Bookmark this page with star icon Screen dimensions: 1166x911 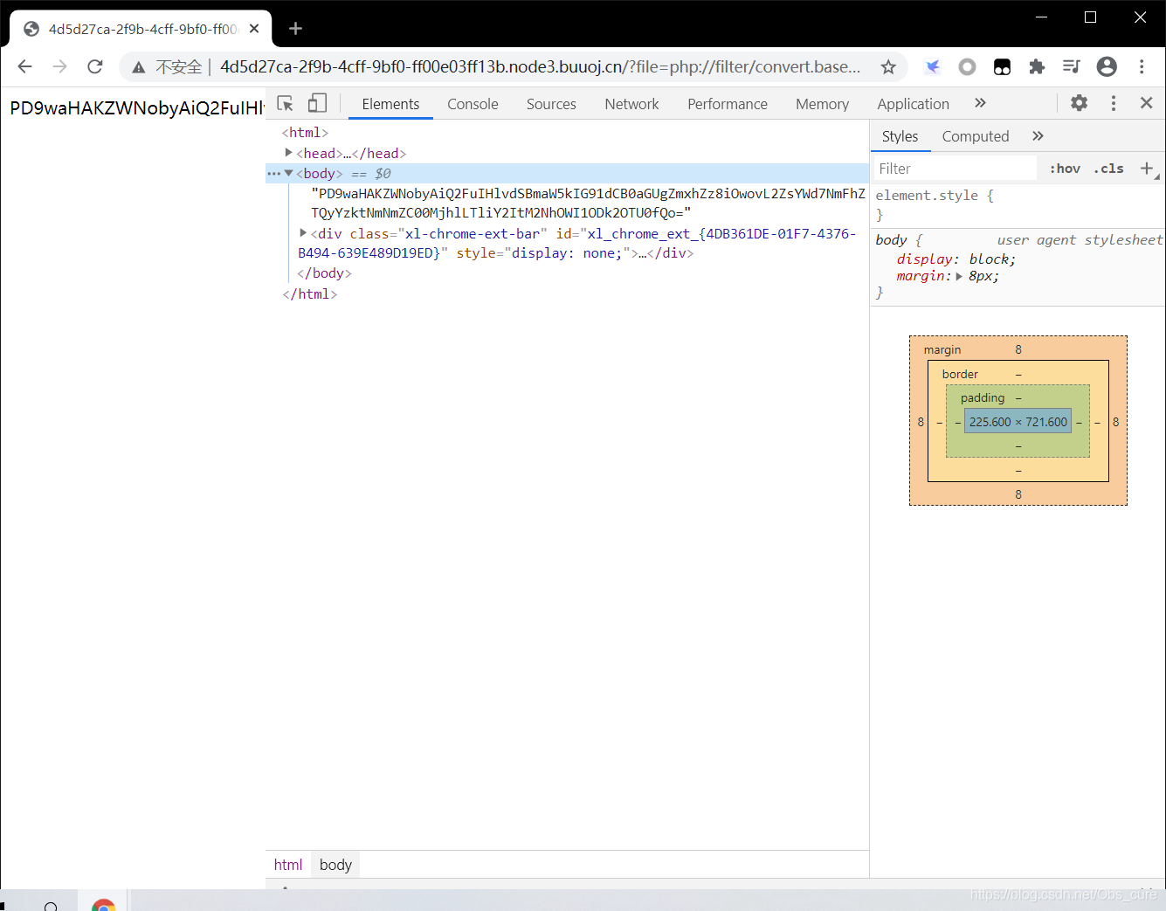(888, 67)
